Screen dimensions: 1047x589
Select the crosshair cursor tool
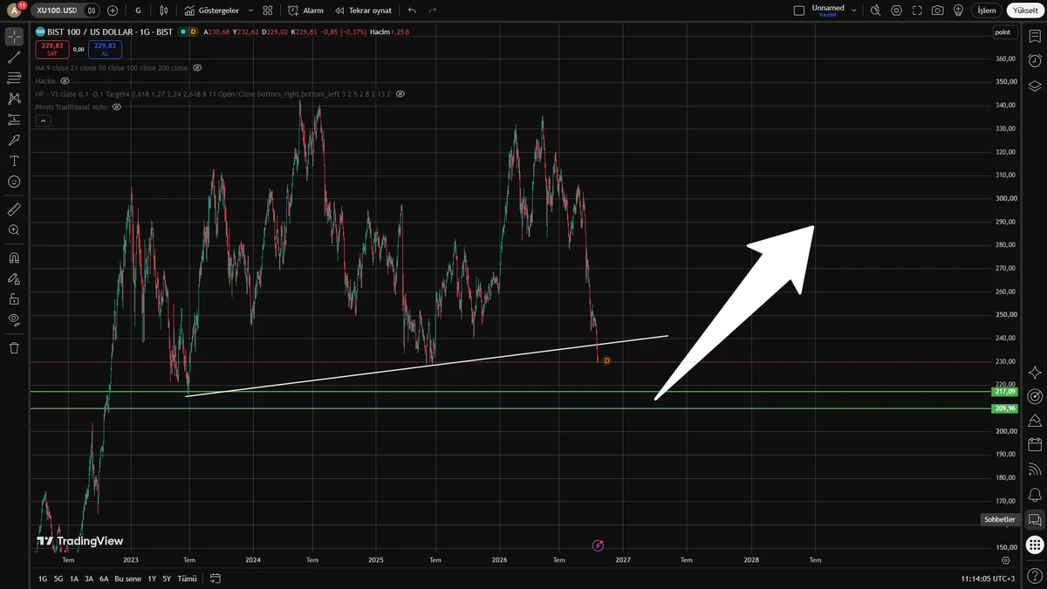click(x=14, y=37)
